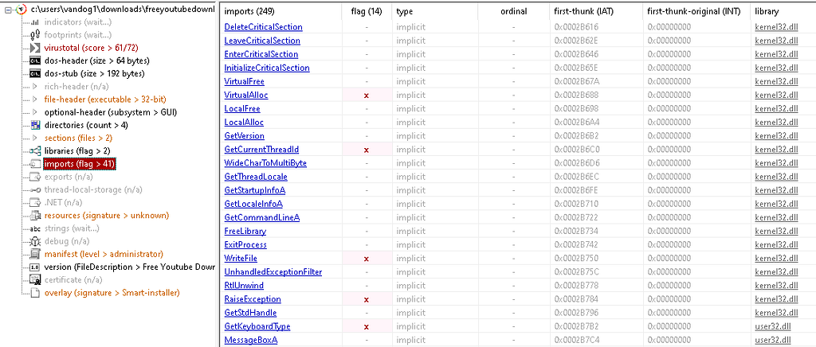Select sections (files > 2) node
Viewport: 816px width, 347px height.
click(79, 138)
